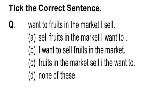Select answer option (d) label

pos(32,76)
